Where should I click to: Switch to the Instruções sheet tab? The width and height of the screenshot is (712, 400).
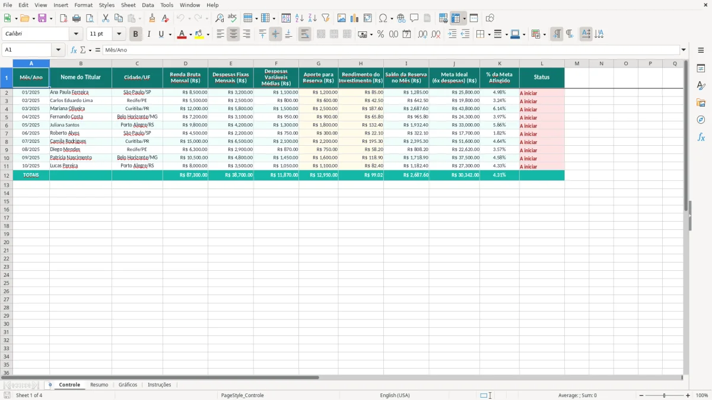click(x=159, y=385)
